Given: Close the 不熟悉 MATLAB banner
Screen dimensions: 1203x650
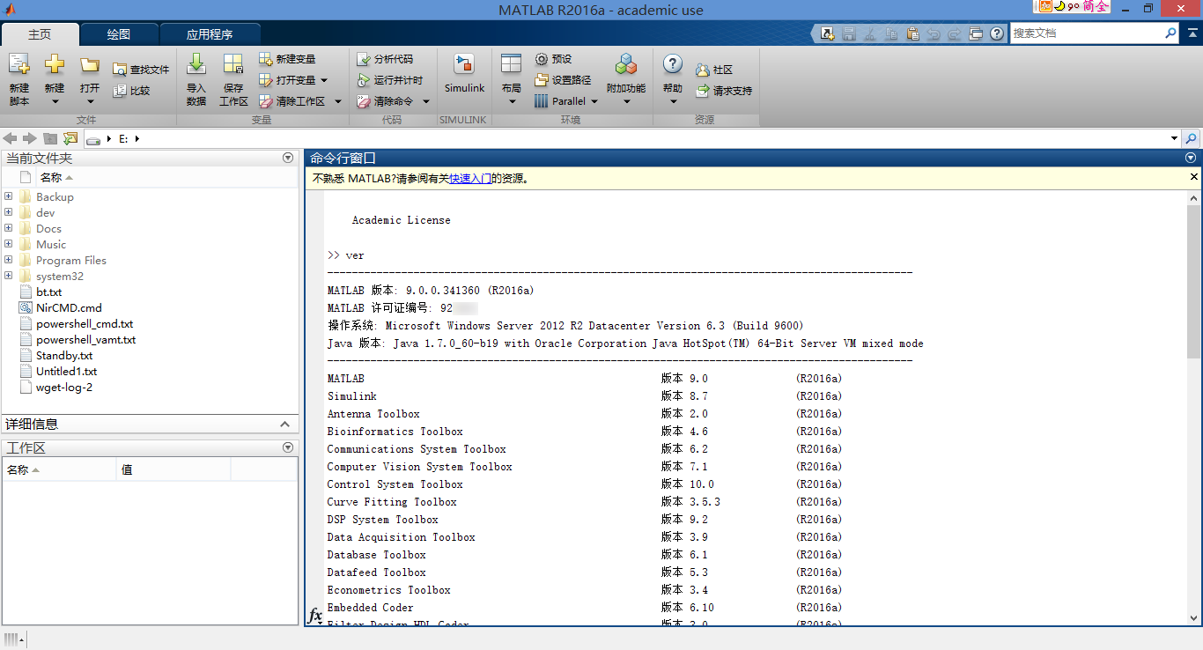Looking at the screenshot, I should click(x=1194, y=177).
